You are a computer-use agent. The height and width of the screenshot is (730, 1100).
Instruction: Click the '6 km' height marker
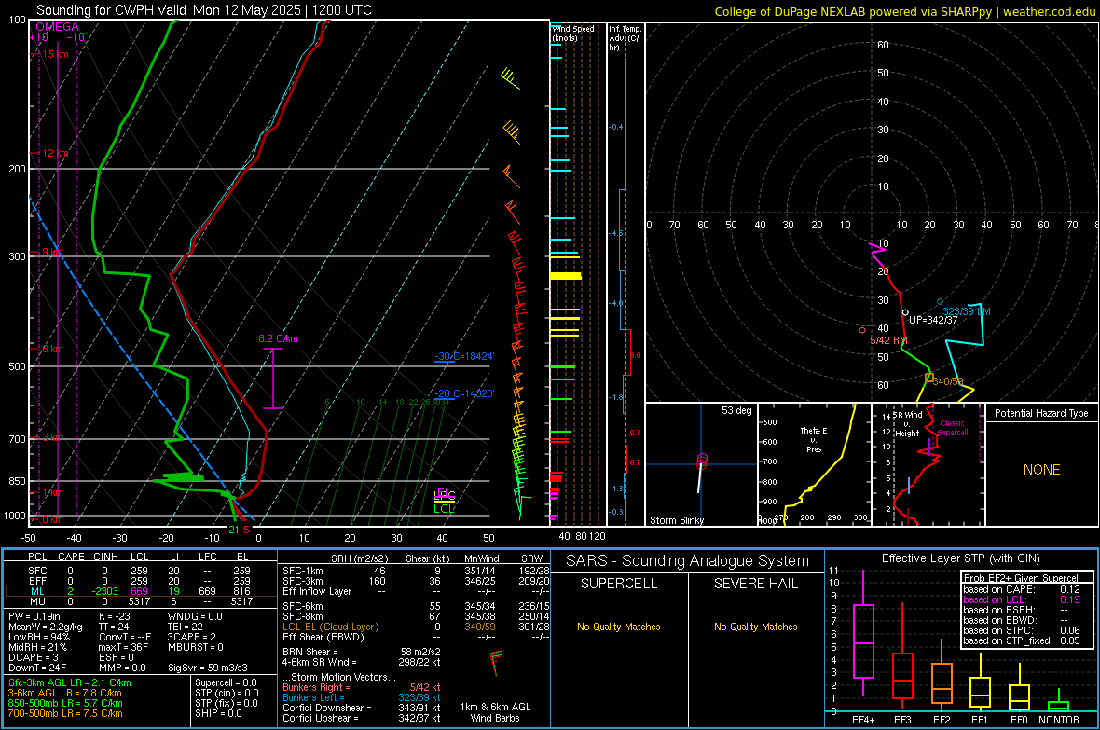click(52, 349)
